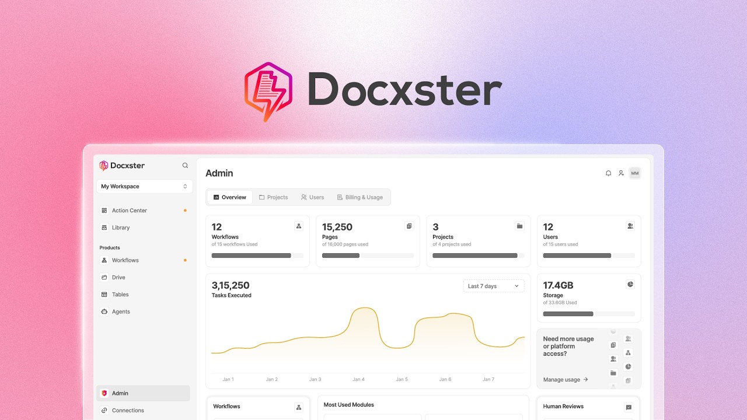Click the 3,15,250 Tasks Executed value
The width and height of the screenshot is (747, 420).
click(231, 285)
